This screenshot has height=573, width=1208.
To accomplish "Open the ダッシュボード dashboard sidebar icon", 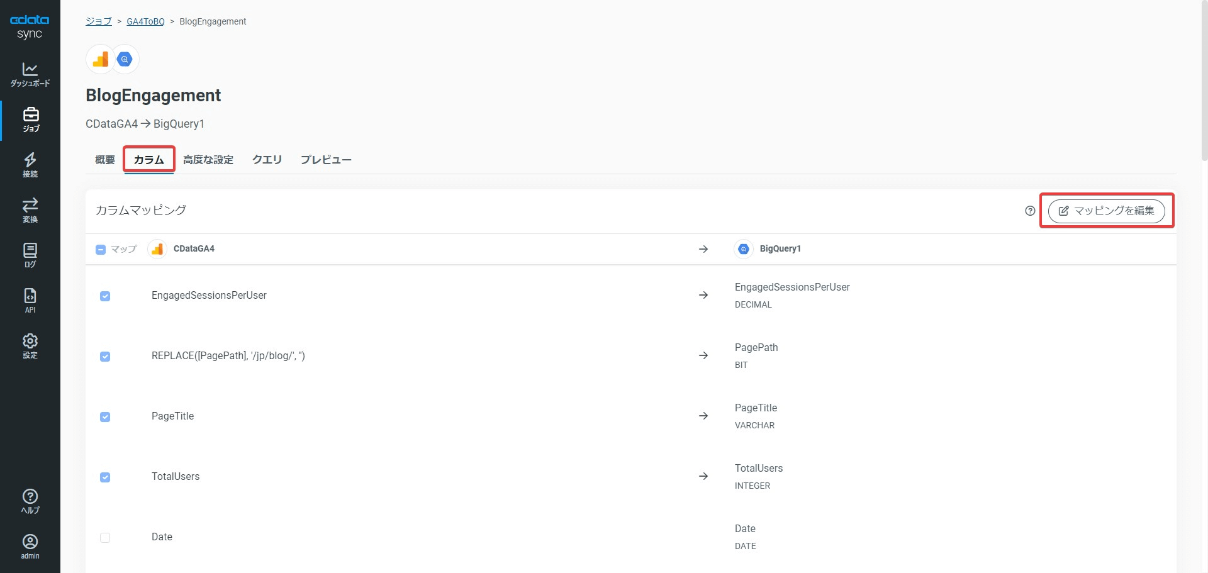I will click(30, 74).
